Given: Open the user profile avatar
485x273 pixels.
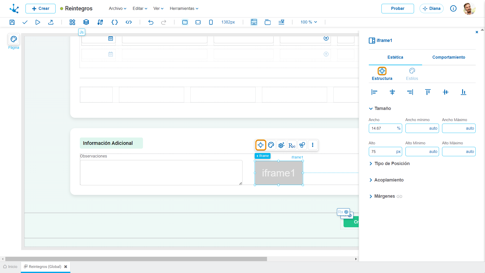Looking at the screenshot, I should (x=469, y=9).
